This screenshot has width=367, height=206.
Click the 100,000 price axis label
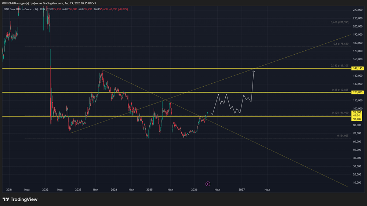coord(357,109)
